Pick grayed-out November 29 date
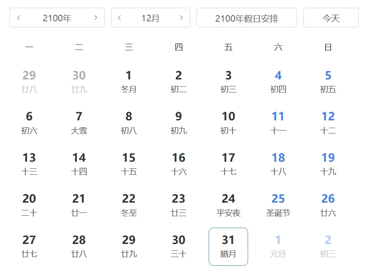Image resolution: width=369 pixels, height=280 pixels. (x=29, y=82)
